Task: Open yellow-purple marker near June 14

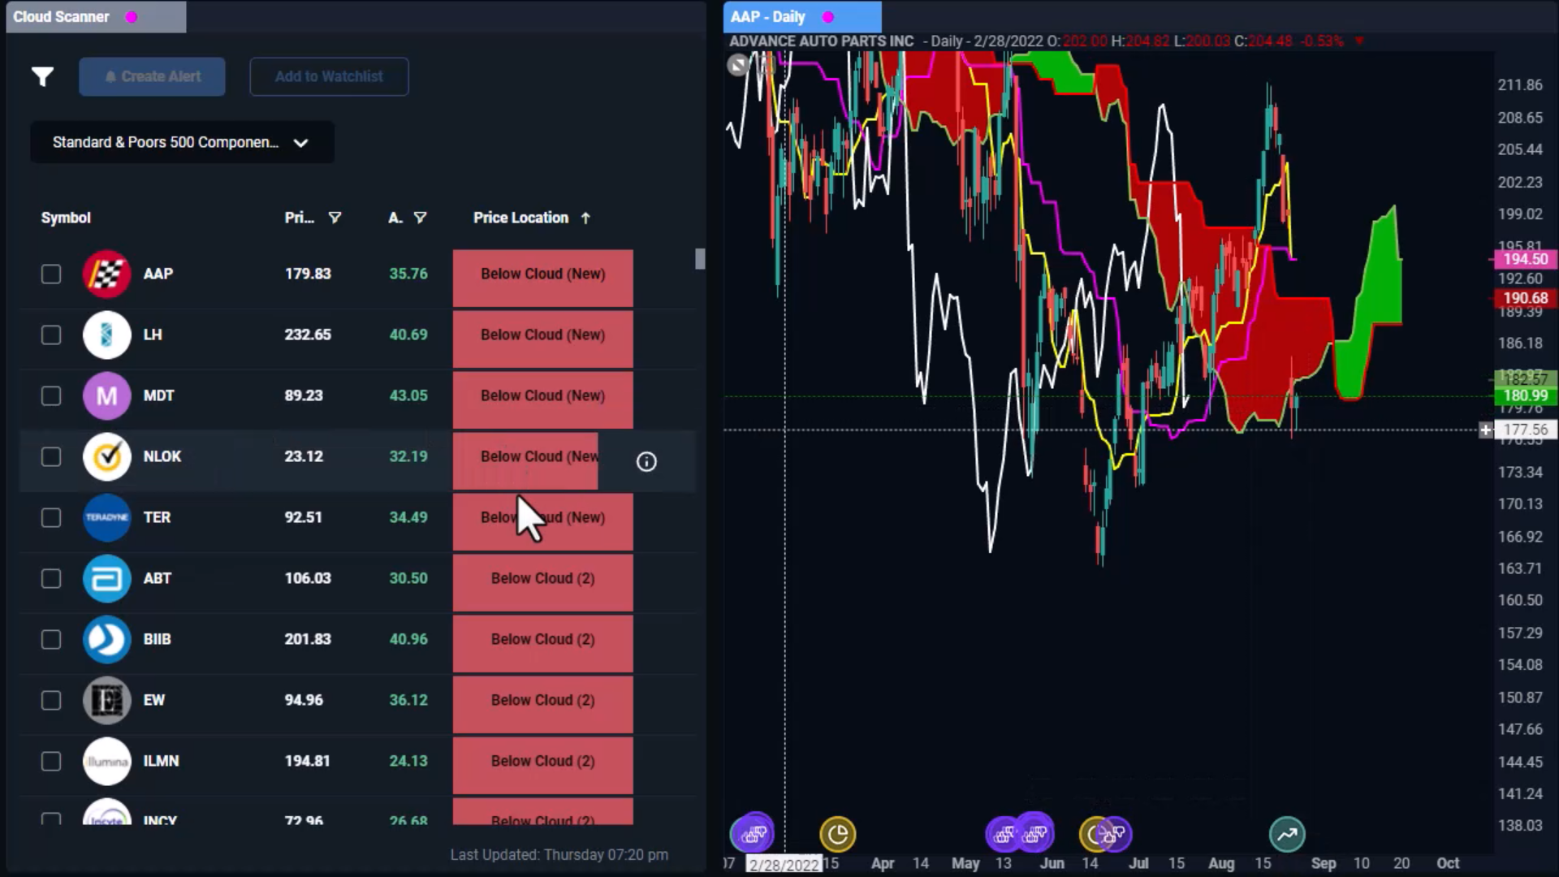Action: [x=1105, y=834]
